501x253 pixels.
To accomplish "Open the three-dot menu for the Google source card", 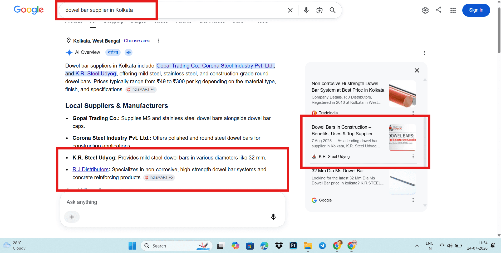I will pyautogui.click(x=413, y=200).
